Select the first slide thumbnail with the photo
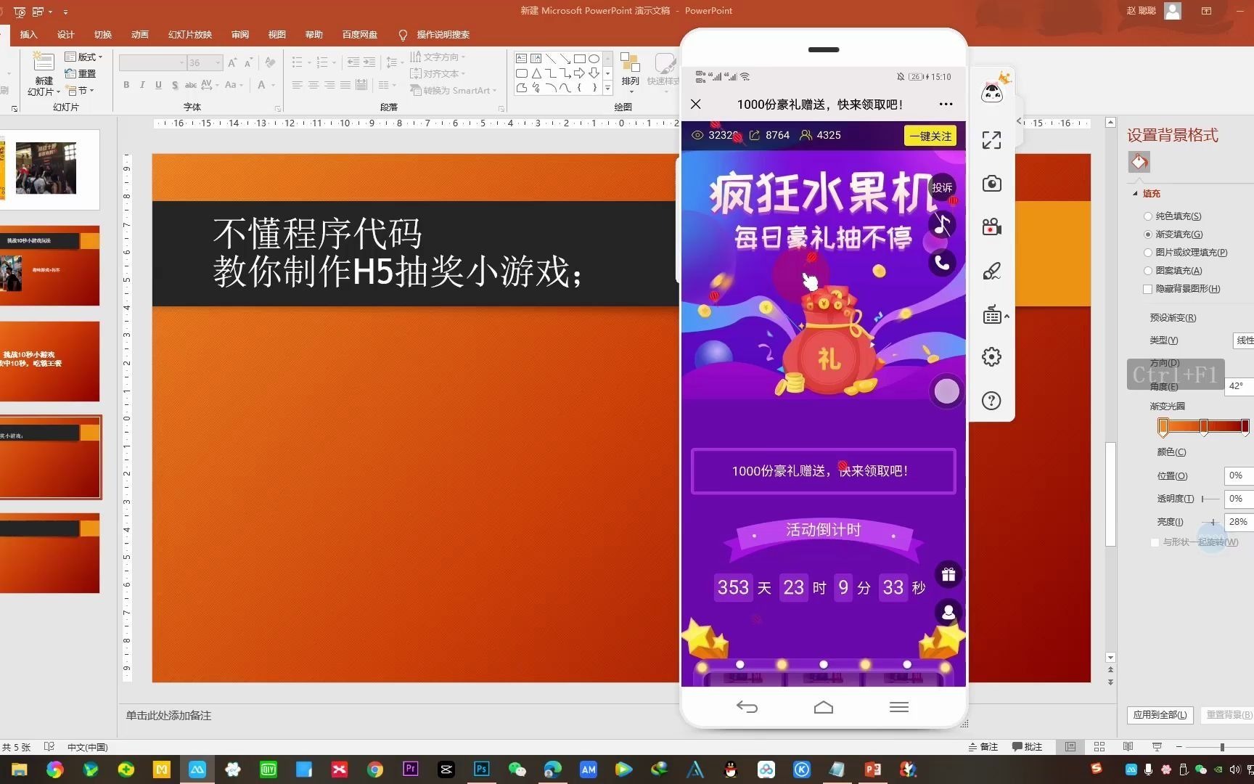1254x784 pixels. [x=50, y=170]
